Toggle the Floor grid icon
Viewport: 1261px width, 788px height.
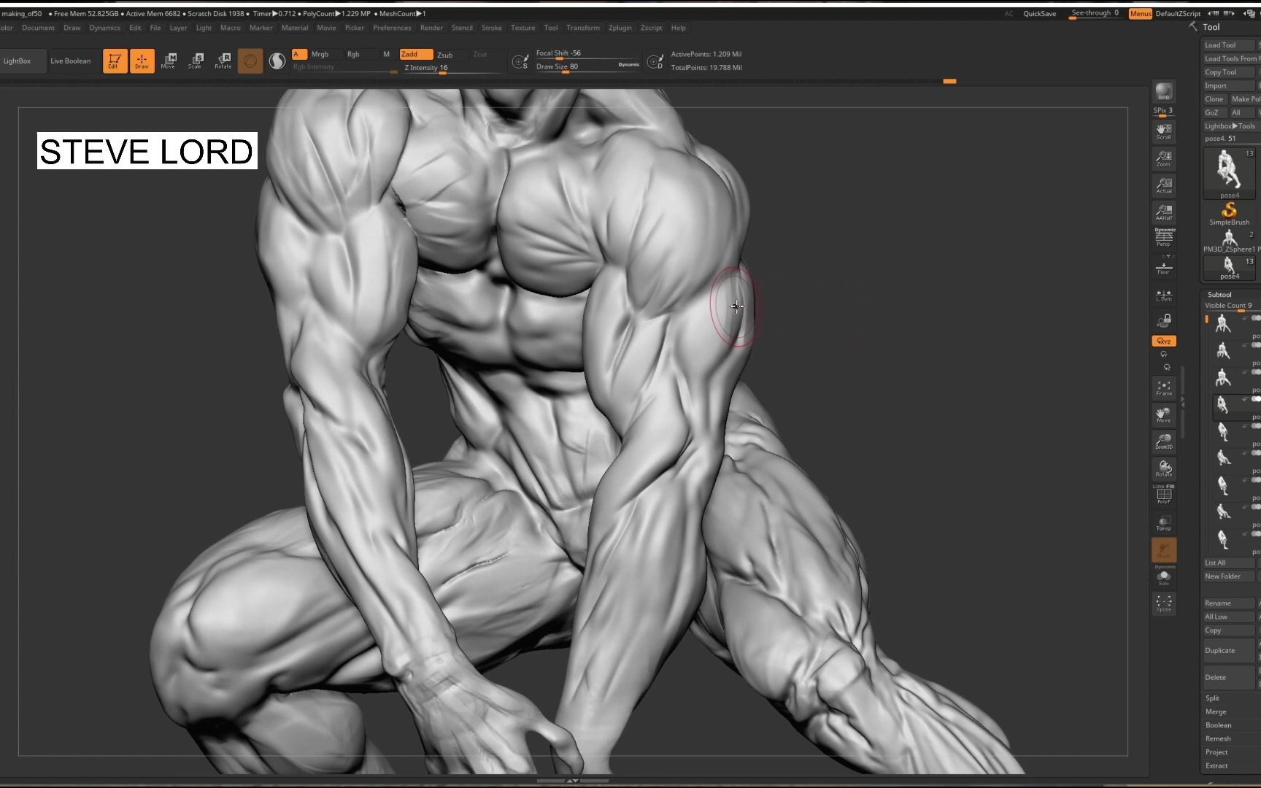1163,267
